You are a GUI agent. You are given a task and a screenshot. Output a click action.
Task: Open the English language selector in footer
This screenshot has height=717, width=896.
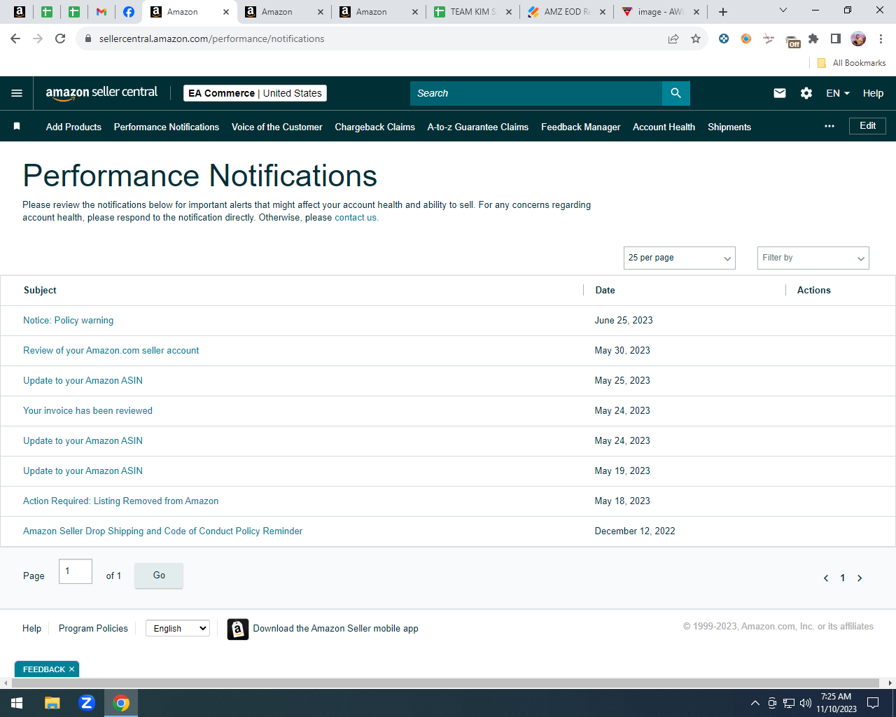[178, 628]
